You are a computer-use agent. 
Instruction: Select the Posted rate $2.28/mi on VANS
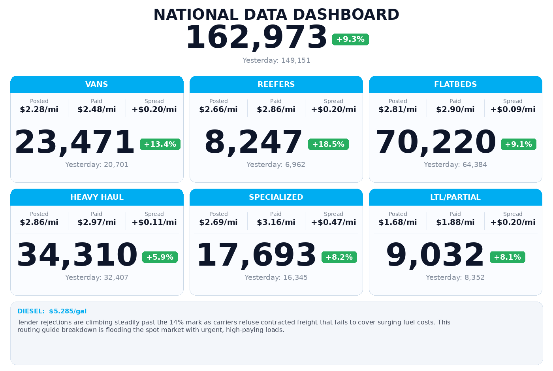pos(39,109)
